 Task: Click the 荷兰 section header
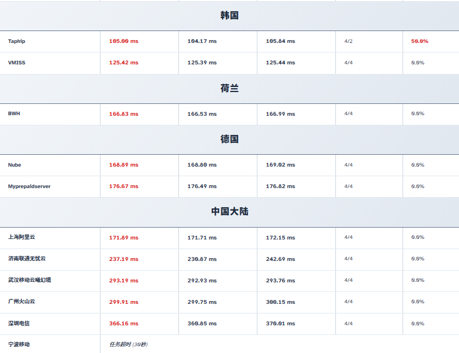pyautogui.click(x=229, y=88)
